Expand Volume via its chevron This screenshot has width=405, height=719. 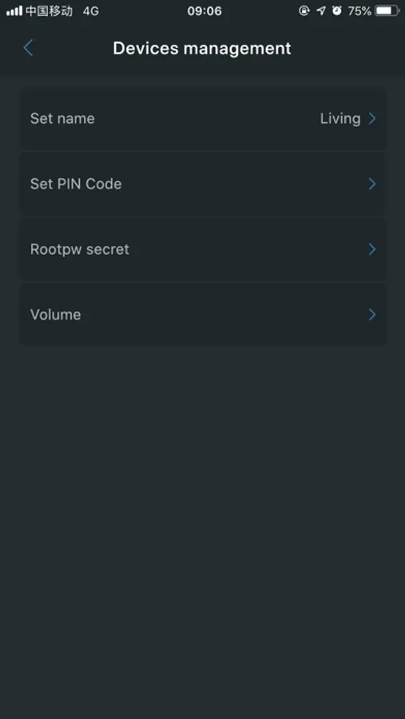(372, 315)
